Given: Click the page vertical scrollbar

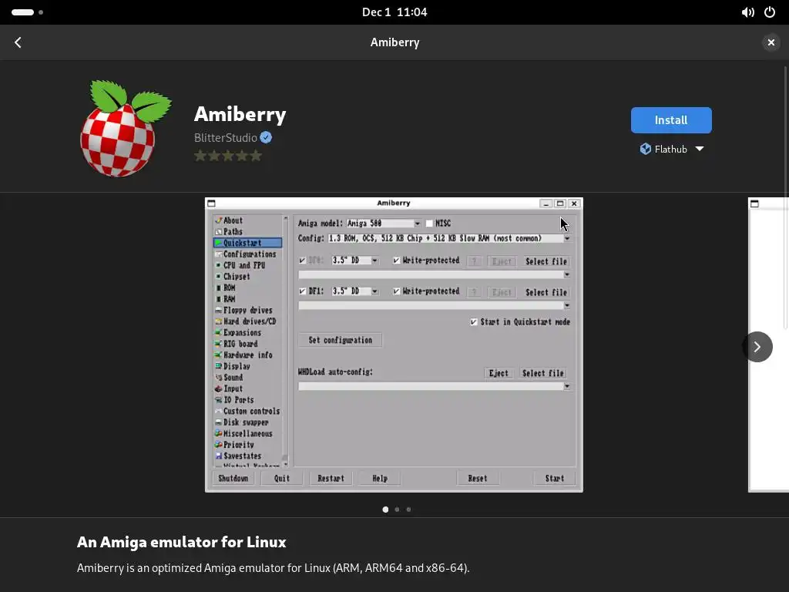Looking at the screenshot, I should coord(785,197).
